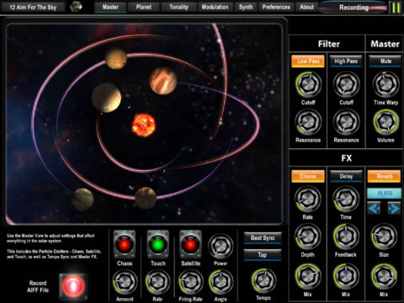The width and height of the screenshot is (404, 303).
Task: Select next reverb type with right arrow
Action: tap(394, 209)
